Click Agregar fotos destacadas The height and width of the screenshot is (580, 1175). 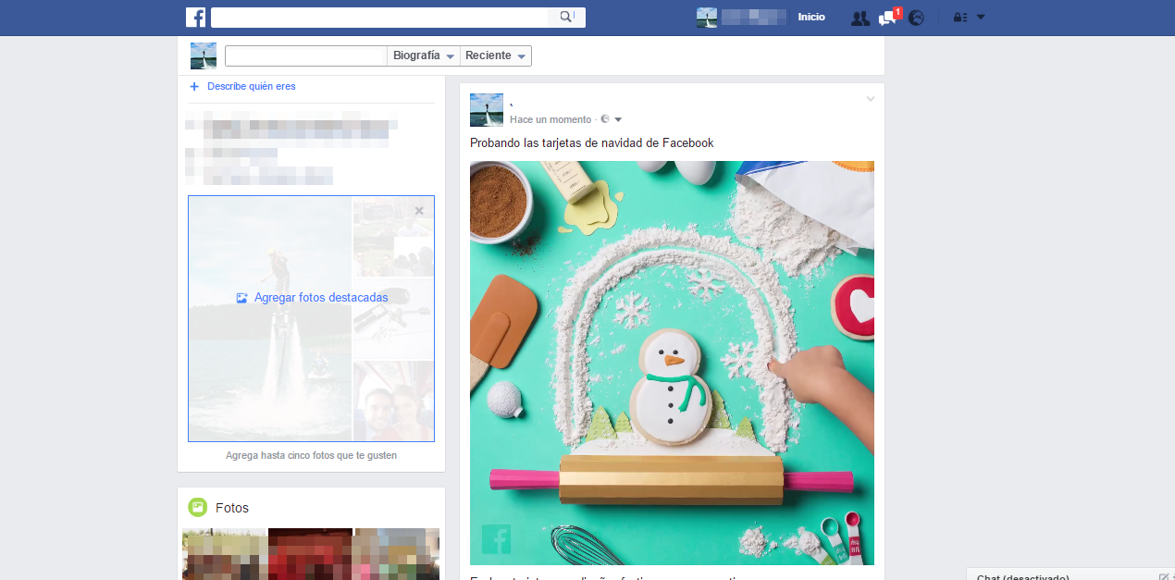pos(321,298)
